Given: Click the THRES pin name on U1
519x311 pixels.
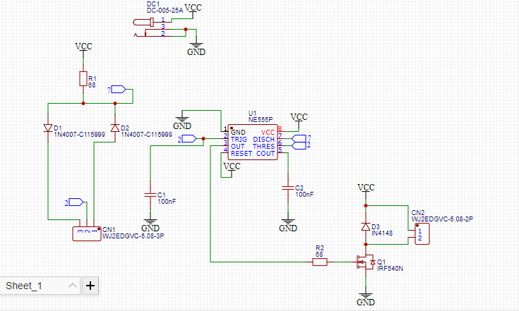Looking at the screenshot, I should click(264, 146).
